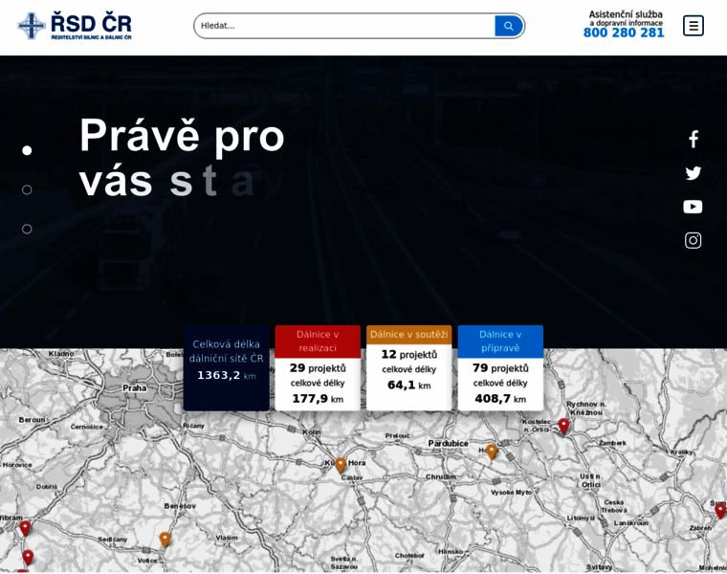Open the Facebook page icon
727x574 pixels.
point(694,140)
